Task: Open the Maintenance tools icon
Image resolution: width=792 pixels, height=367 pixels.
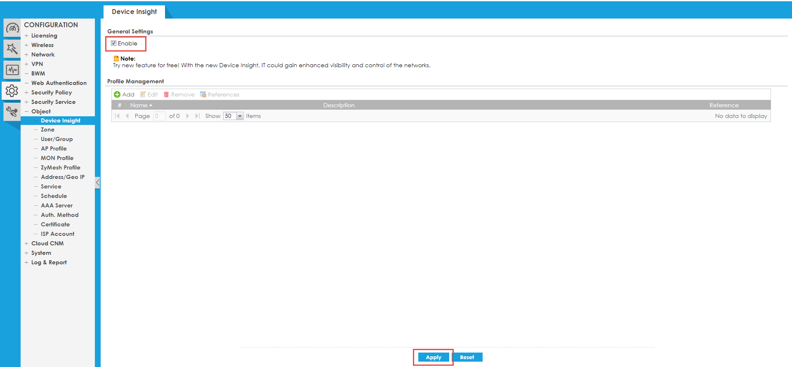Action: point(12,111)
